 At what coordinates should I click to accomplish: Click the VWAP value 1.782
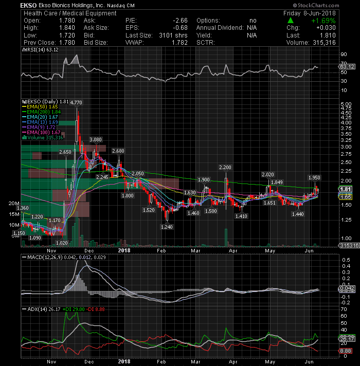[x=180, y=43]
